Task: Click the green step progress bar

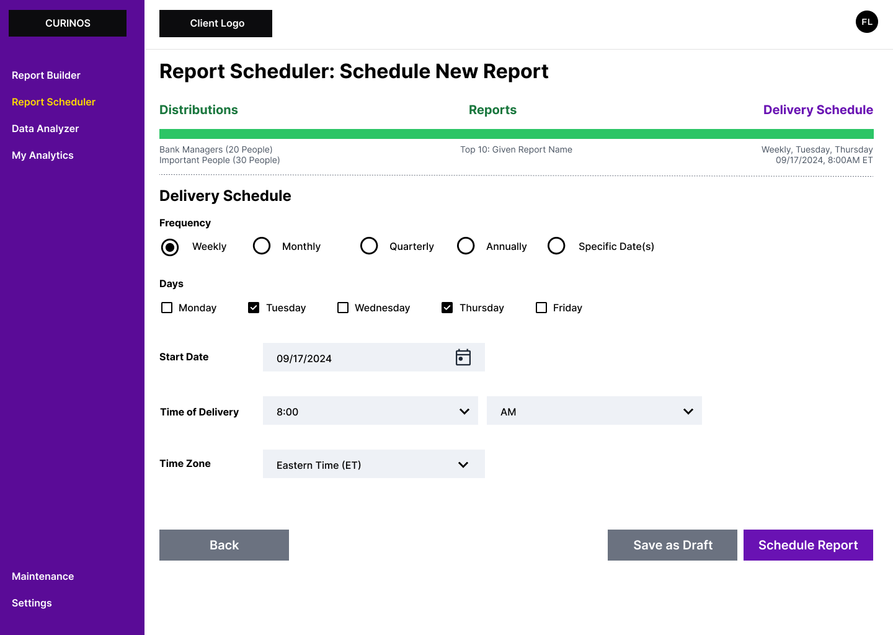Action: point(517,134)
